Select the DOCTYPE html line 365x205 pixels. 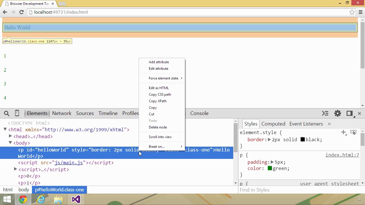29,123
